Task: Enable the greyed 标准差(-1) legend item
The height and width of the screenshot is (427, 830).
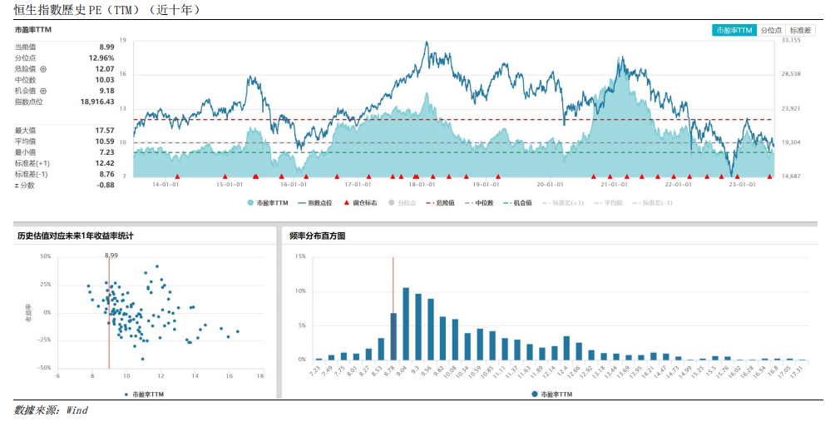Action: coord(652,203)
